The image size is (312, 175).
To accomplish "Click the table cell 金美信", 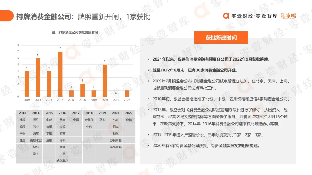I will coord(89,120).
